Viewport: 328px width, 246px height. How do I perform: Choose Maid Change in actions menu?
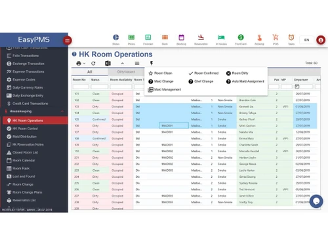click(161, 81)
